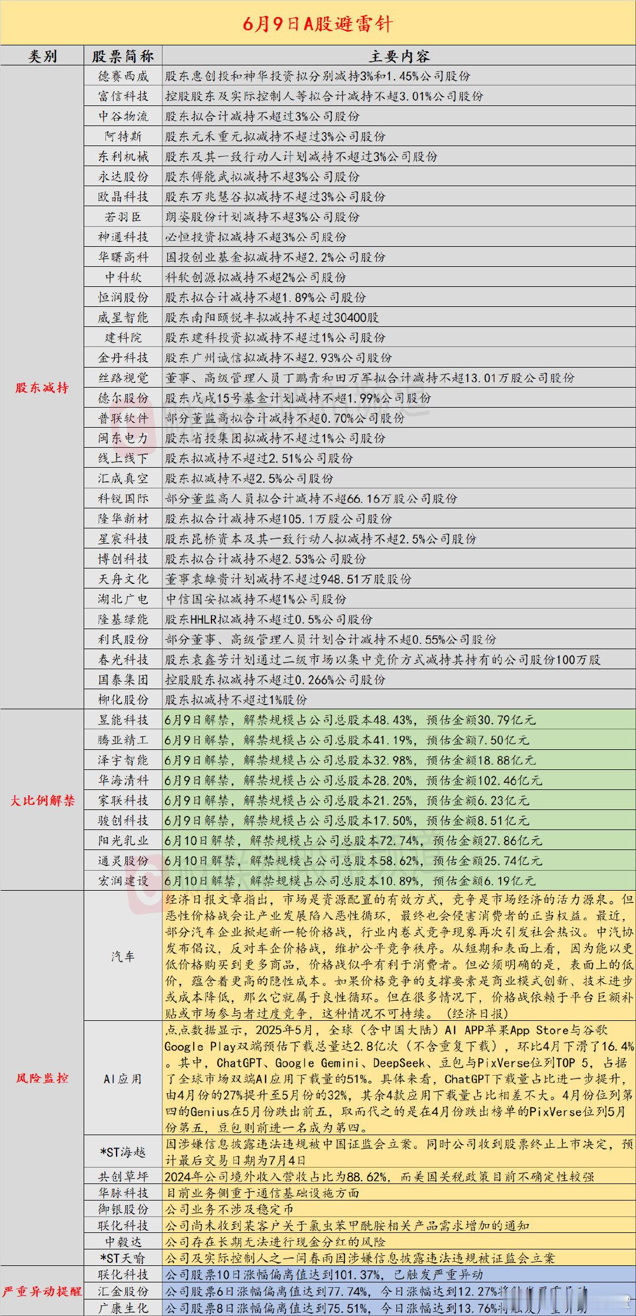The width and height of the screenshot is (636, 1316).
Task: Select the '通灵股份' stock cell
Action: point(123,861)
